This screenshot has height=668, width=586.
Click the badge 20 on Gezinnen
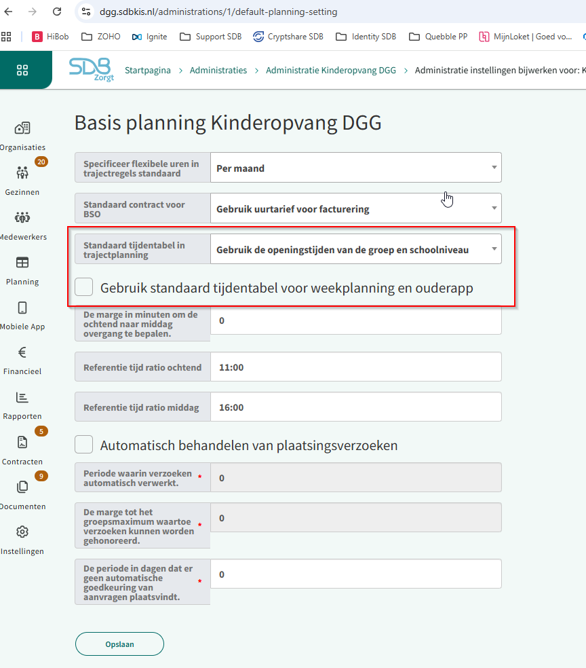point(41,162)
